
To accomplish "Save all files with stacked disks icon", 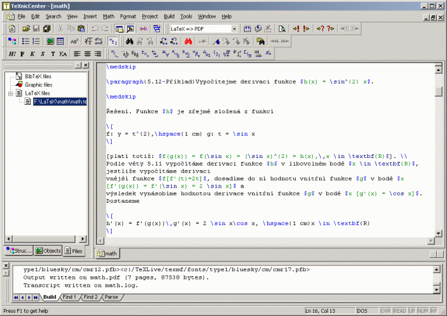I will click(47, 29).
